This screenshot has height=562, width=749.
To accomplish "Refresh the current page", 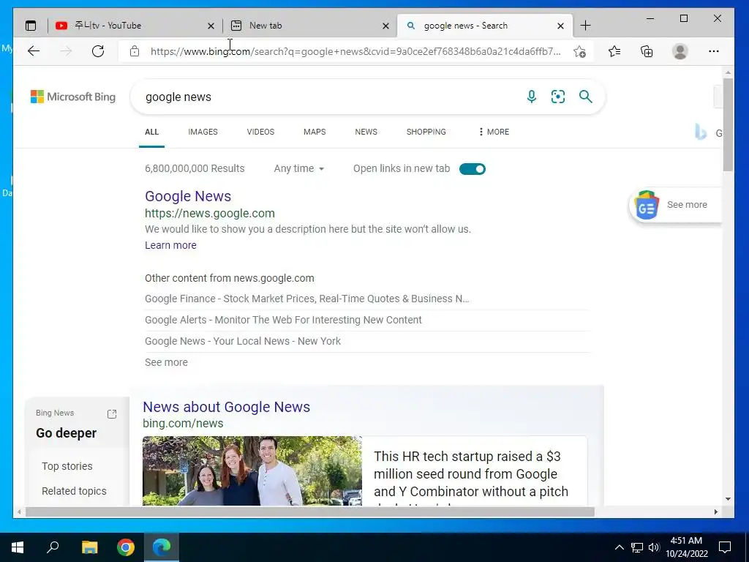I will point(98,51).
